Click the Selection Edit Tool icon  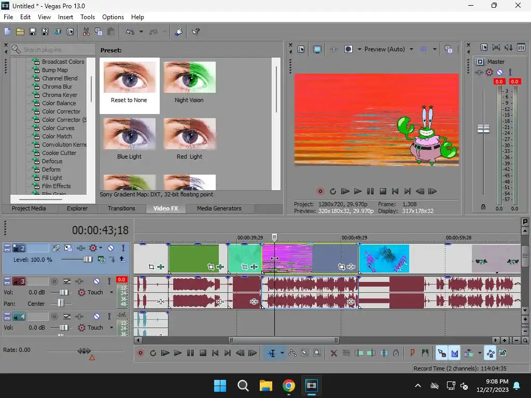pyautogui.click(x=305, y=353)
